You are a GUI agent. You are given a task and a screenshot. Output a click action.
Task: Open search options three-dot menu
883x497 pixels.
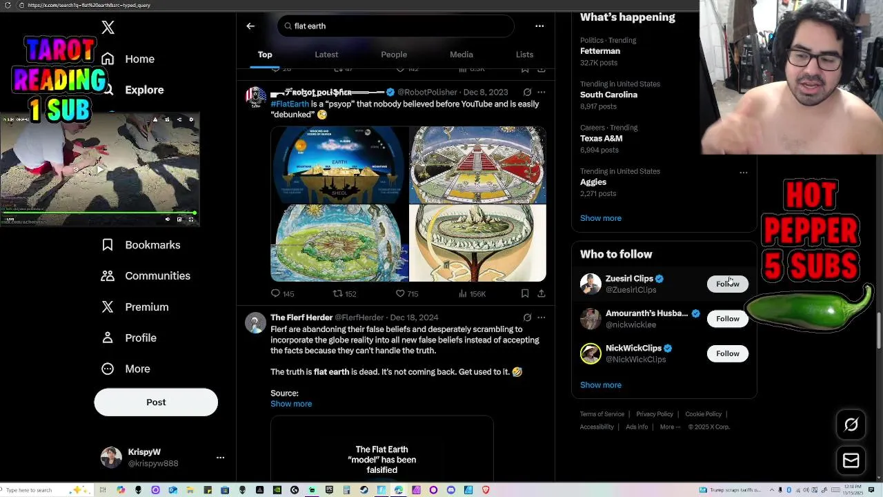click(x=539, y=26)
